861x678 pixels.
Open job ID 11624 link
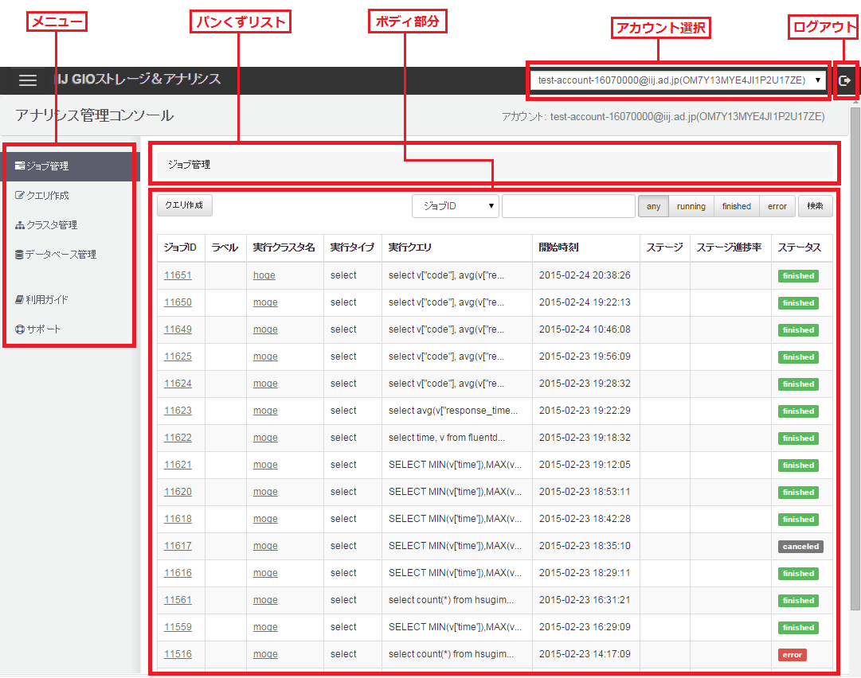tap(178, 384)
